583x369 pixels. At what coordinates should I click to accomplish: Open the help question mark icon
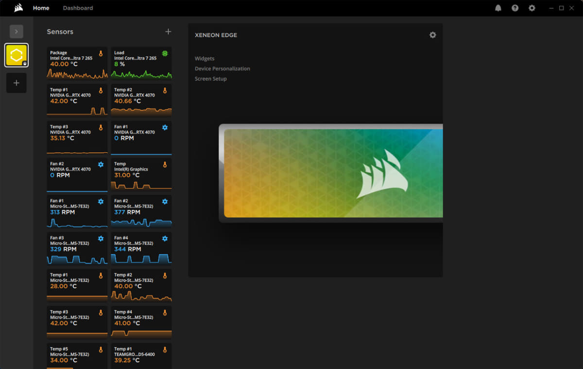(x=515, y=8)
